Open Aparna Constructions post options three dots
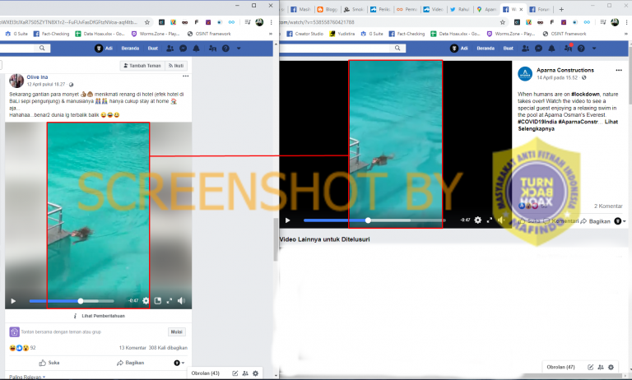 click(619, 70)
